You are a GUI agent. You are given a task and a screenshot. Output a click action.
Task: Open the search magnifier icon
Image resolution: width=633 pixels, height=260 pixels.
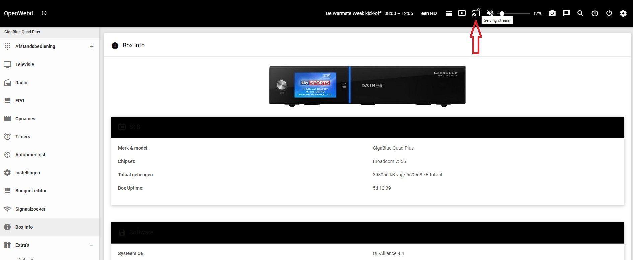click(580, 13)
